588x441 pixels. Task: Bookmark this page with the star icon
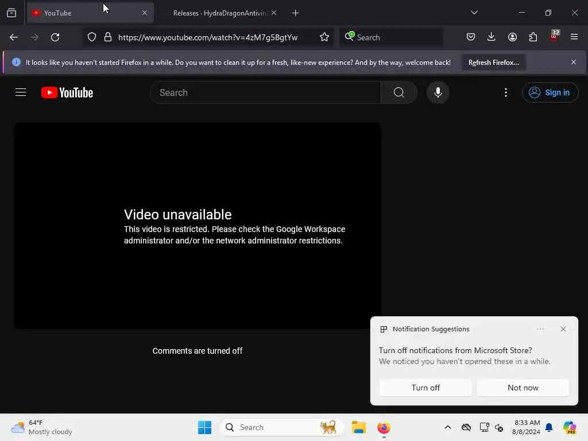click(324, 37)
